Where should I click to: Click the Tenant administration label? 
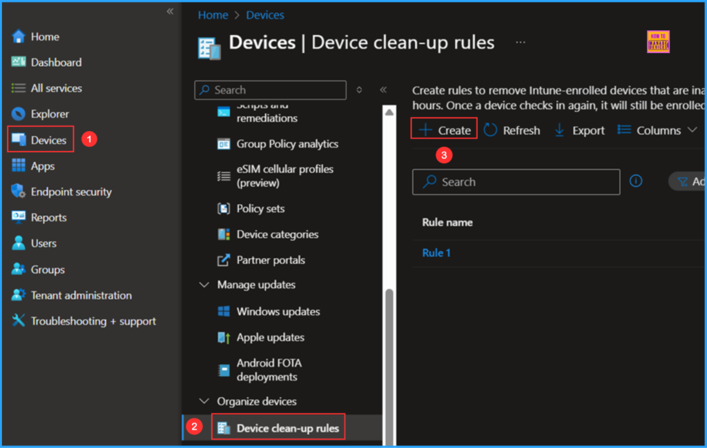(x=81, y=296)
